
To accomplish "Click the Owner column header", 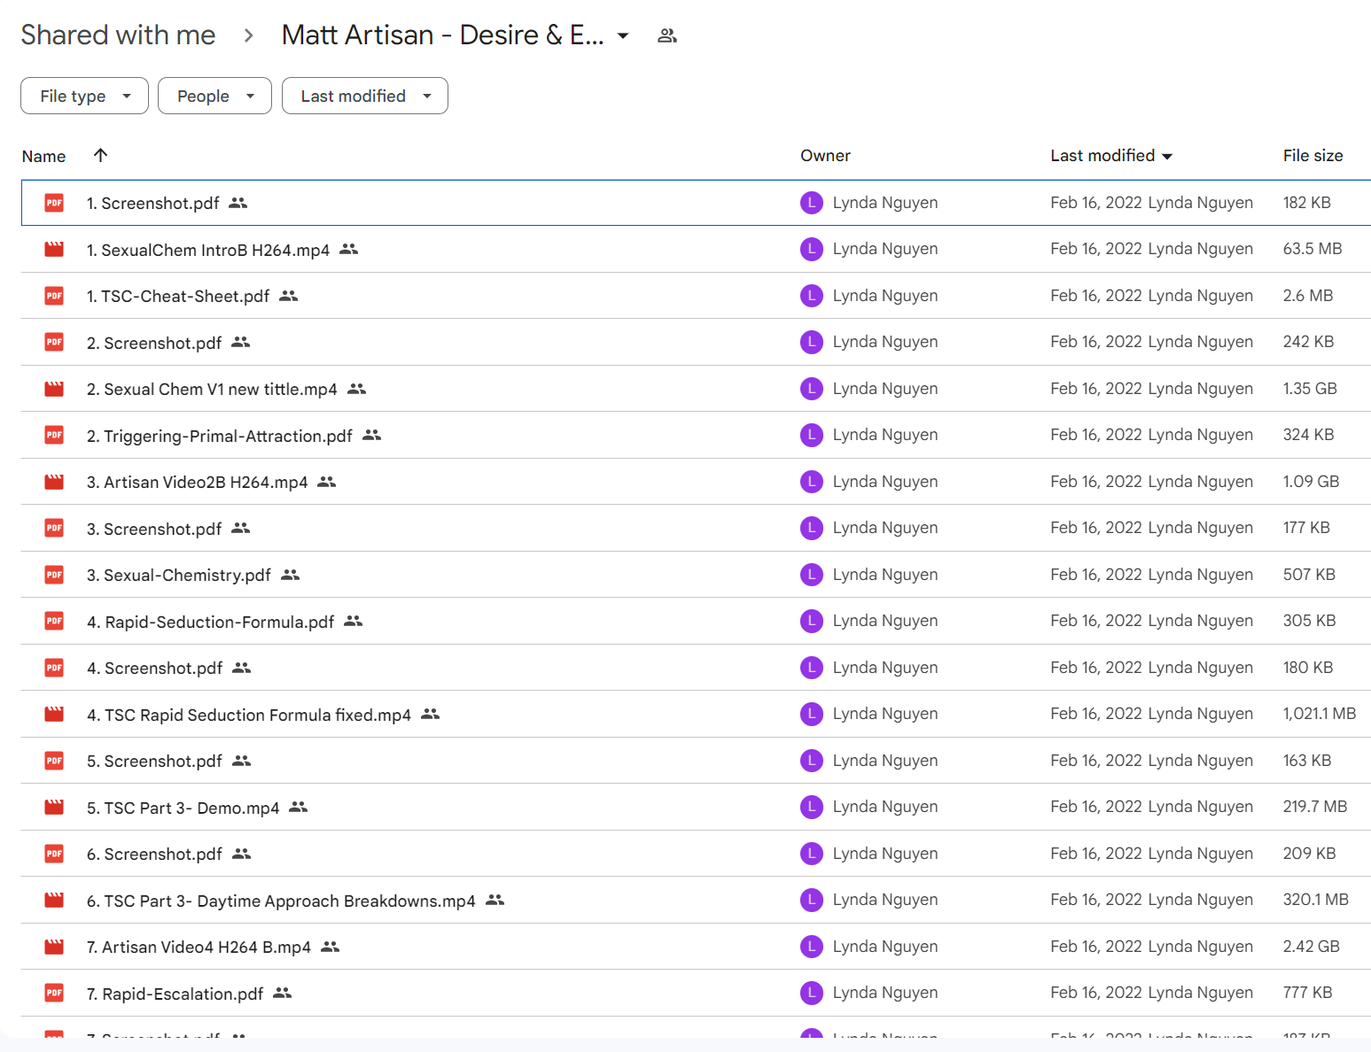I will (825, 156).
